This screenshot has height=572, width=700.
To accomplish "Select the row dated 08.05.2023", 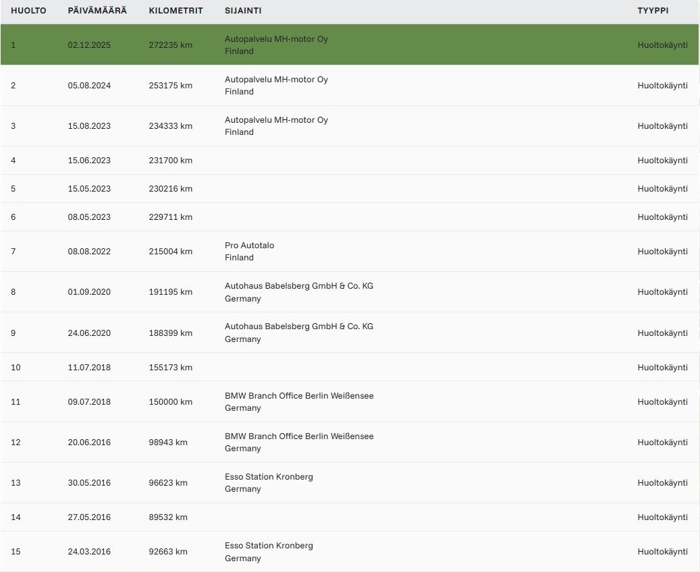I will 350,217.
